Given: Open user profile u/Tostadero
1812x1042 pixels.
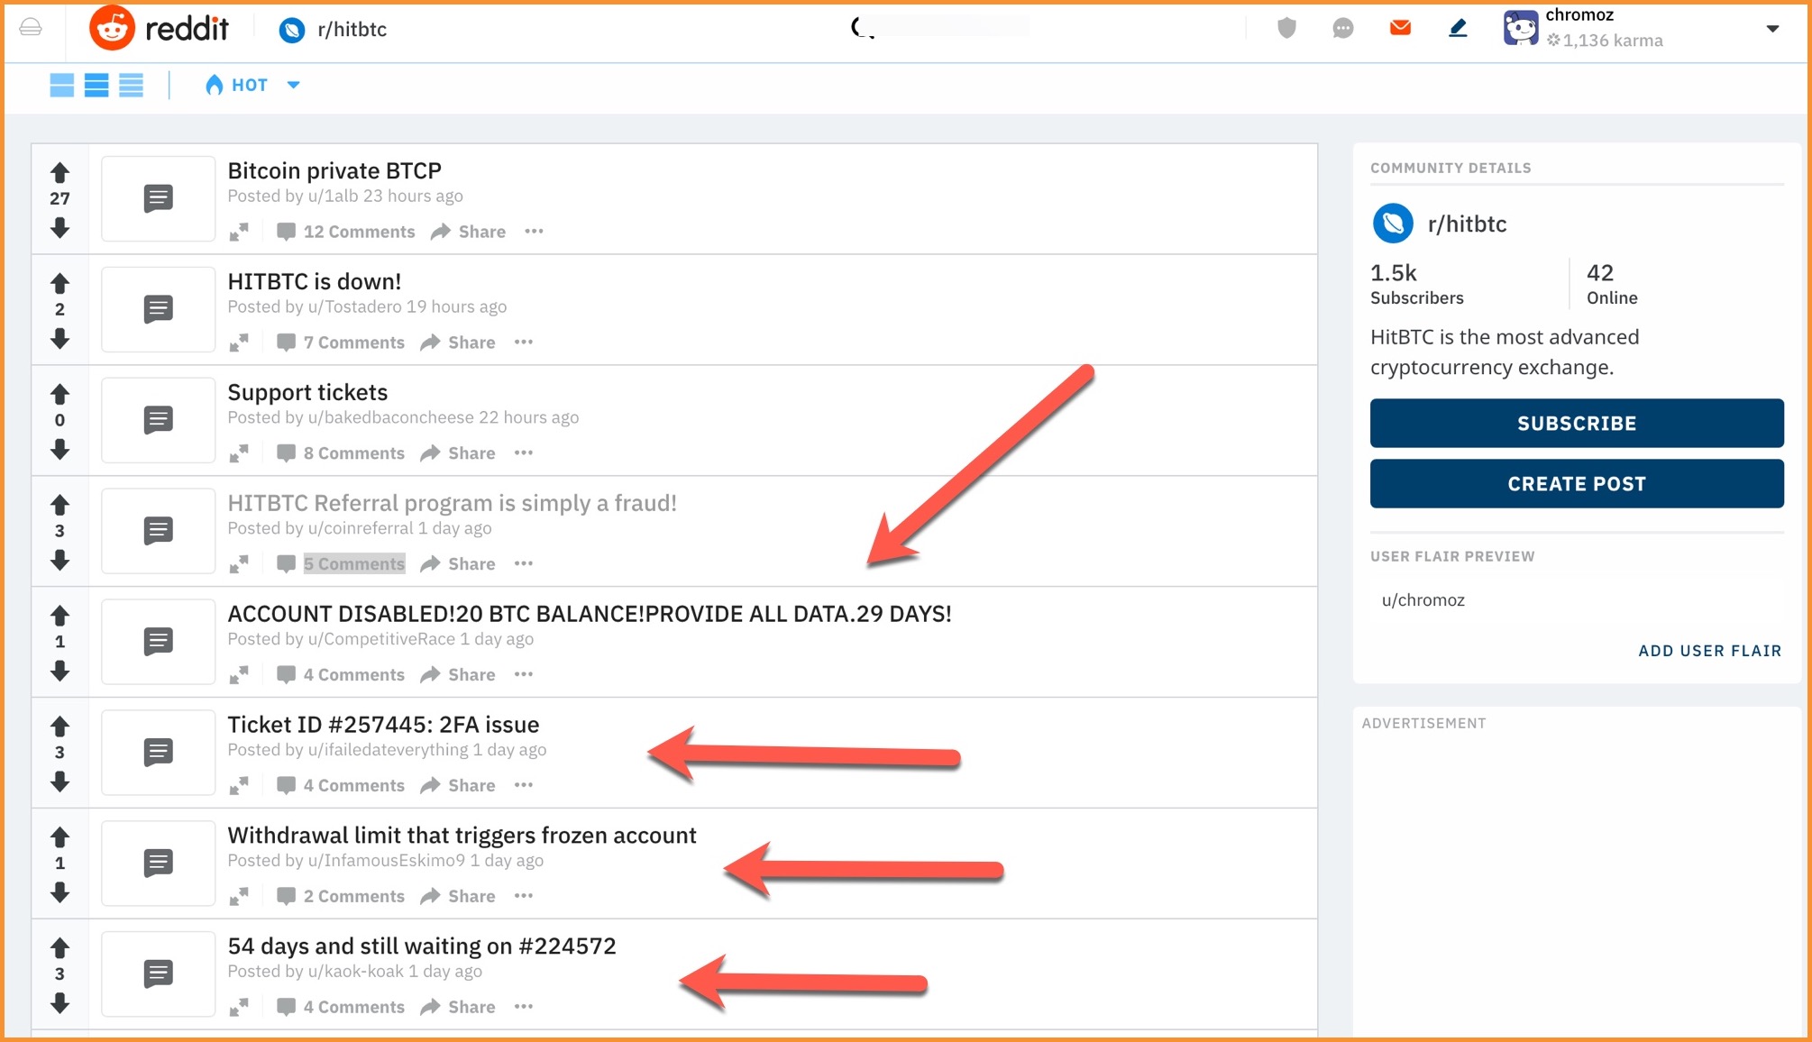Looking at the screenshot, I should (354, 307).
